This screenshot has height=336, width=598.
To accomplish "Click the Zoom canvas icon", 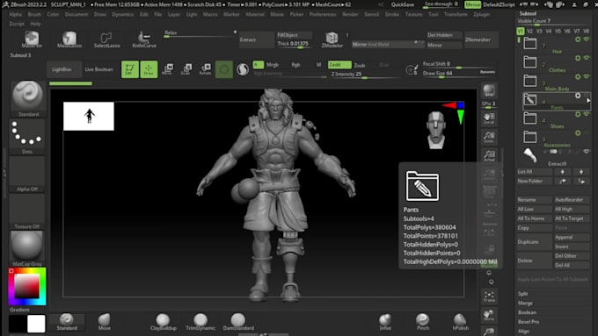I will point(489,137).
